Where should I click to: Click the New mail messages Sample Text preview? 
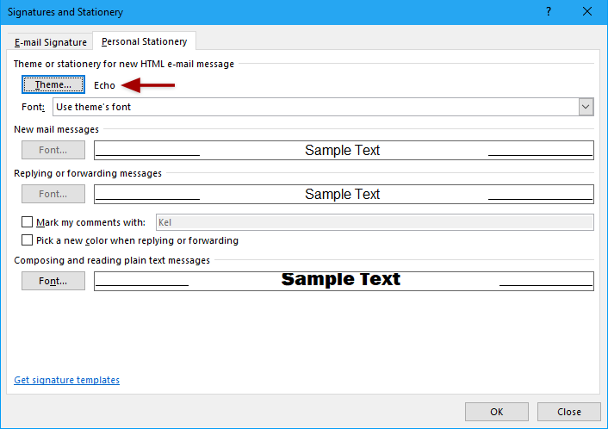(344, 150)
